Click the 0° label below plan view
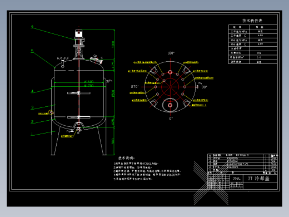Image resolution: width=289 pixels, height=217 pixels. tap(171, 119)
